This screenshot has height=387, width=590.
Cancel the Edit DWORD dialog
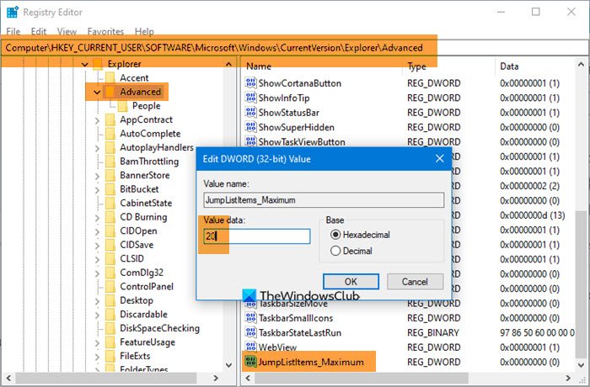(415, 282)
